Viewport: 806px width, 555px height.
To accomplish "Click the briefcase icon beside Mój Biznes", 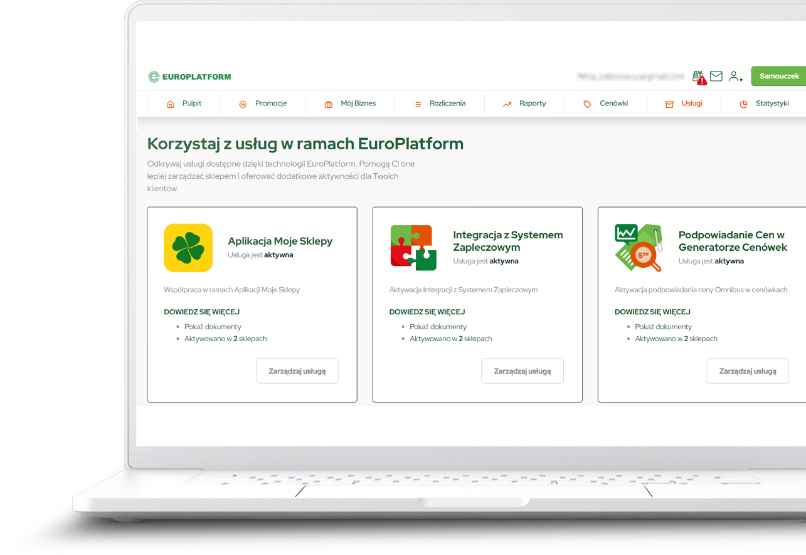I will (328, 104).
